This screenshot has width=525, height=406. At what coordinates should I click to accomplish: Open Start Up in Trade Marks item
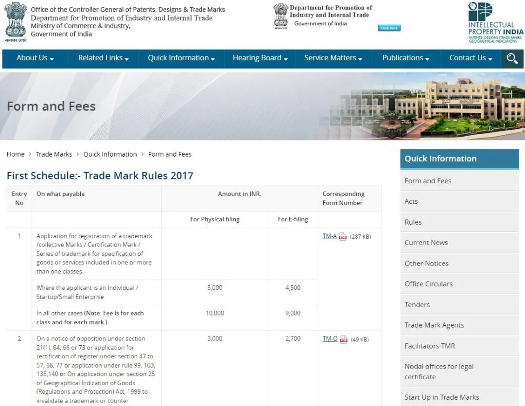pyautogui.click(x=459, y=397)
